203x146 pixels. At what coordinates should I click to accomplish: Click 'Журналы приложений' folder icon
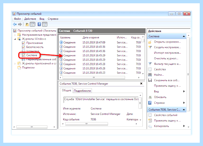(19, 64)
